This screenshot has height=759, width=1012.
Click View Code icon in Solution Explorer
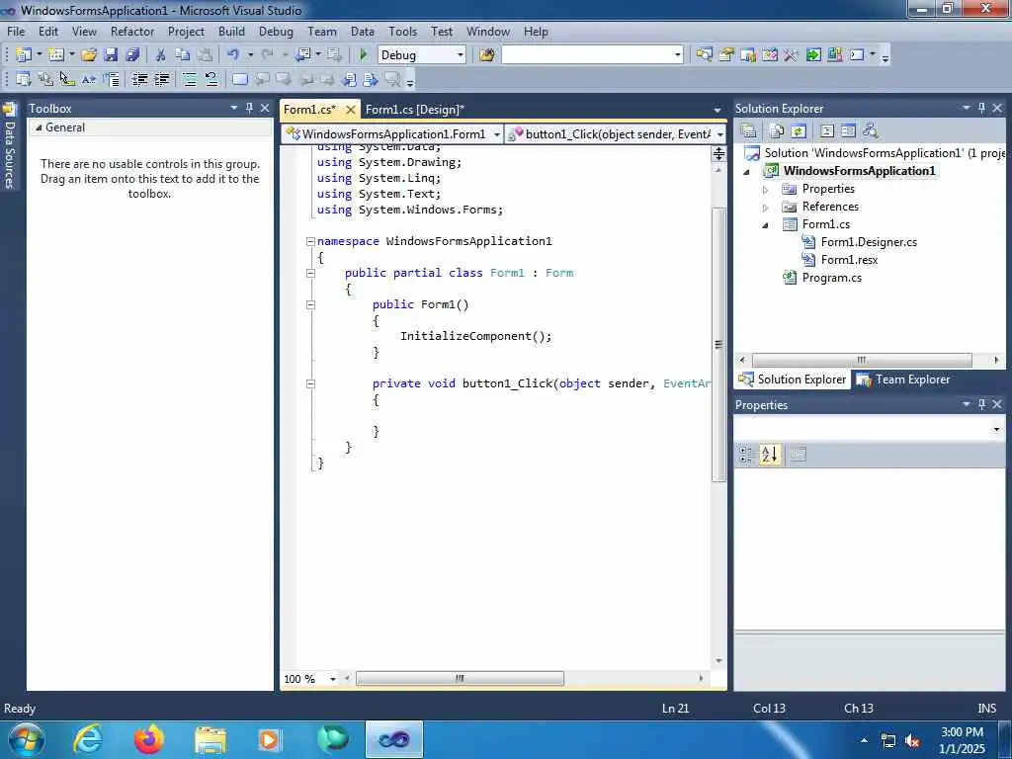(x=827, y=131)
